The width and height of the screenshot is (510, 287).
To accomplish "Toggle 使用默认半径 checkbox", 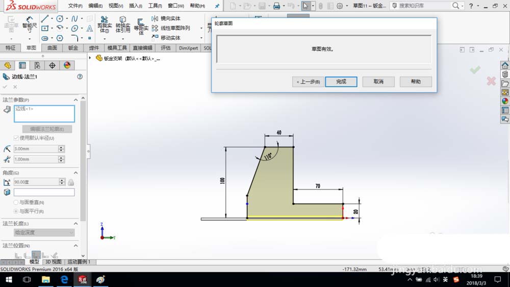I will [x=16, y=138].
